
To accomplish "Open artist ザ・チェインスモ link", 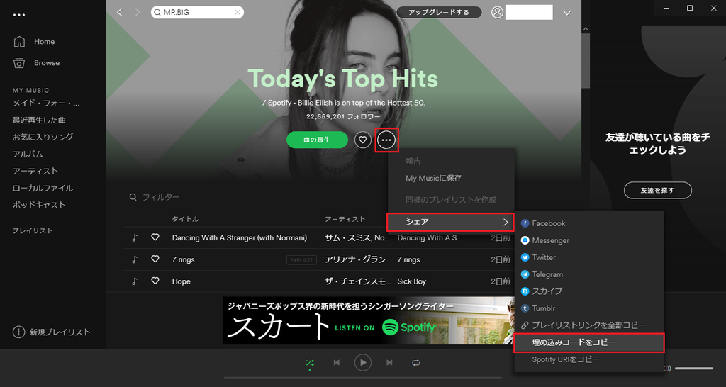I will [358, 281].
